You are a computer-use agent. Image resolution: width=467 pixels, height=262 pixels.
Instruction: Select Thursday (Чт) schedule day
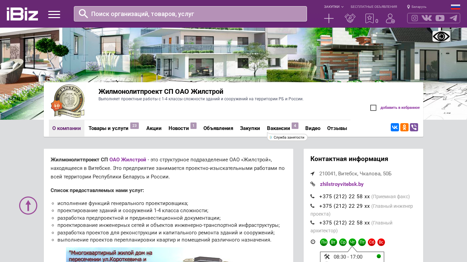click(352, 242)
